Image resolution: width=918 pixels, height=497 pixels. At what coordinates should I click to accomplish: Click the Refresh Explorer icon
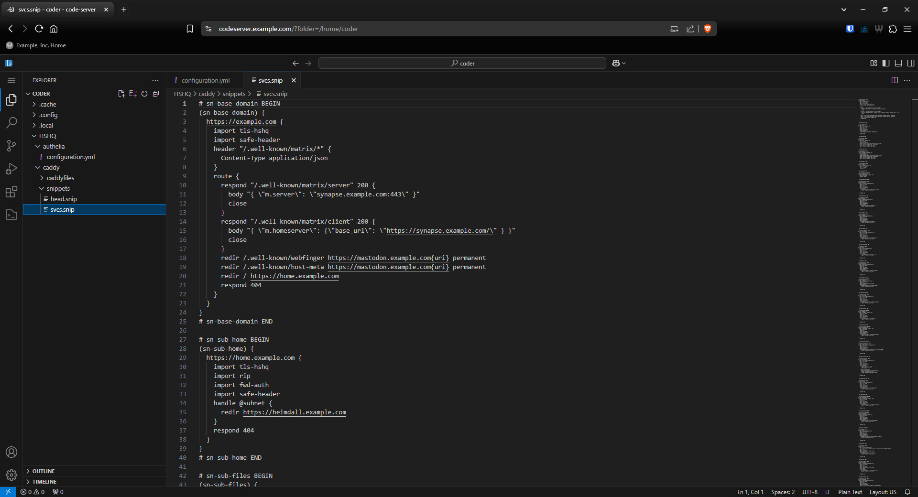click(x=144, y=94)
